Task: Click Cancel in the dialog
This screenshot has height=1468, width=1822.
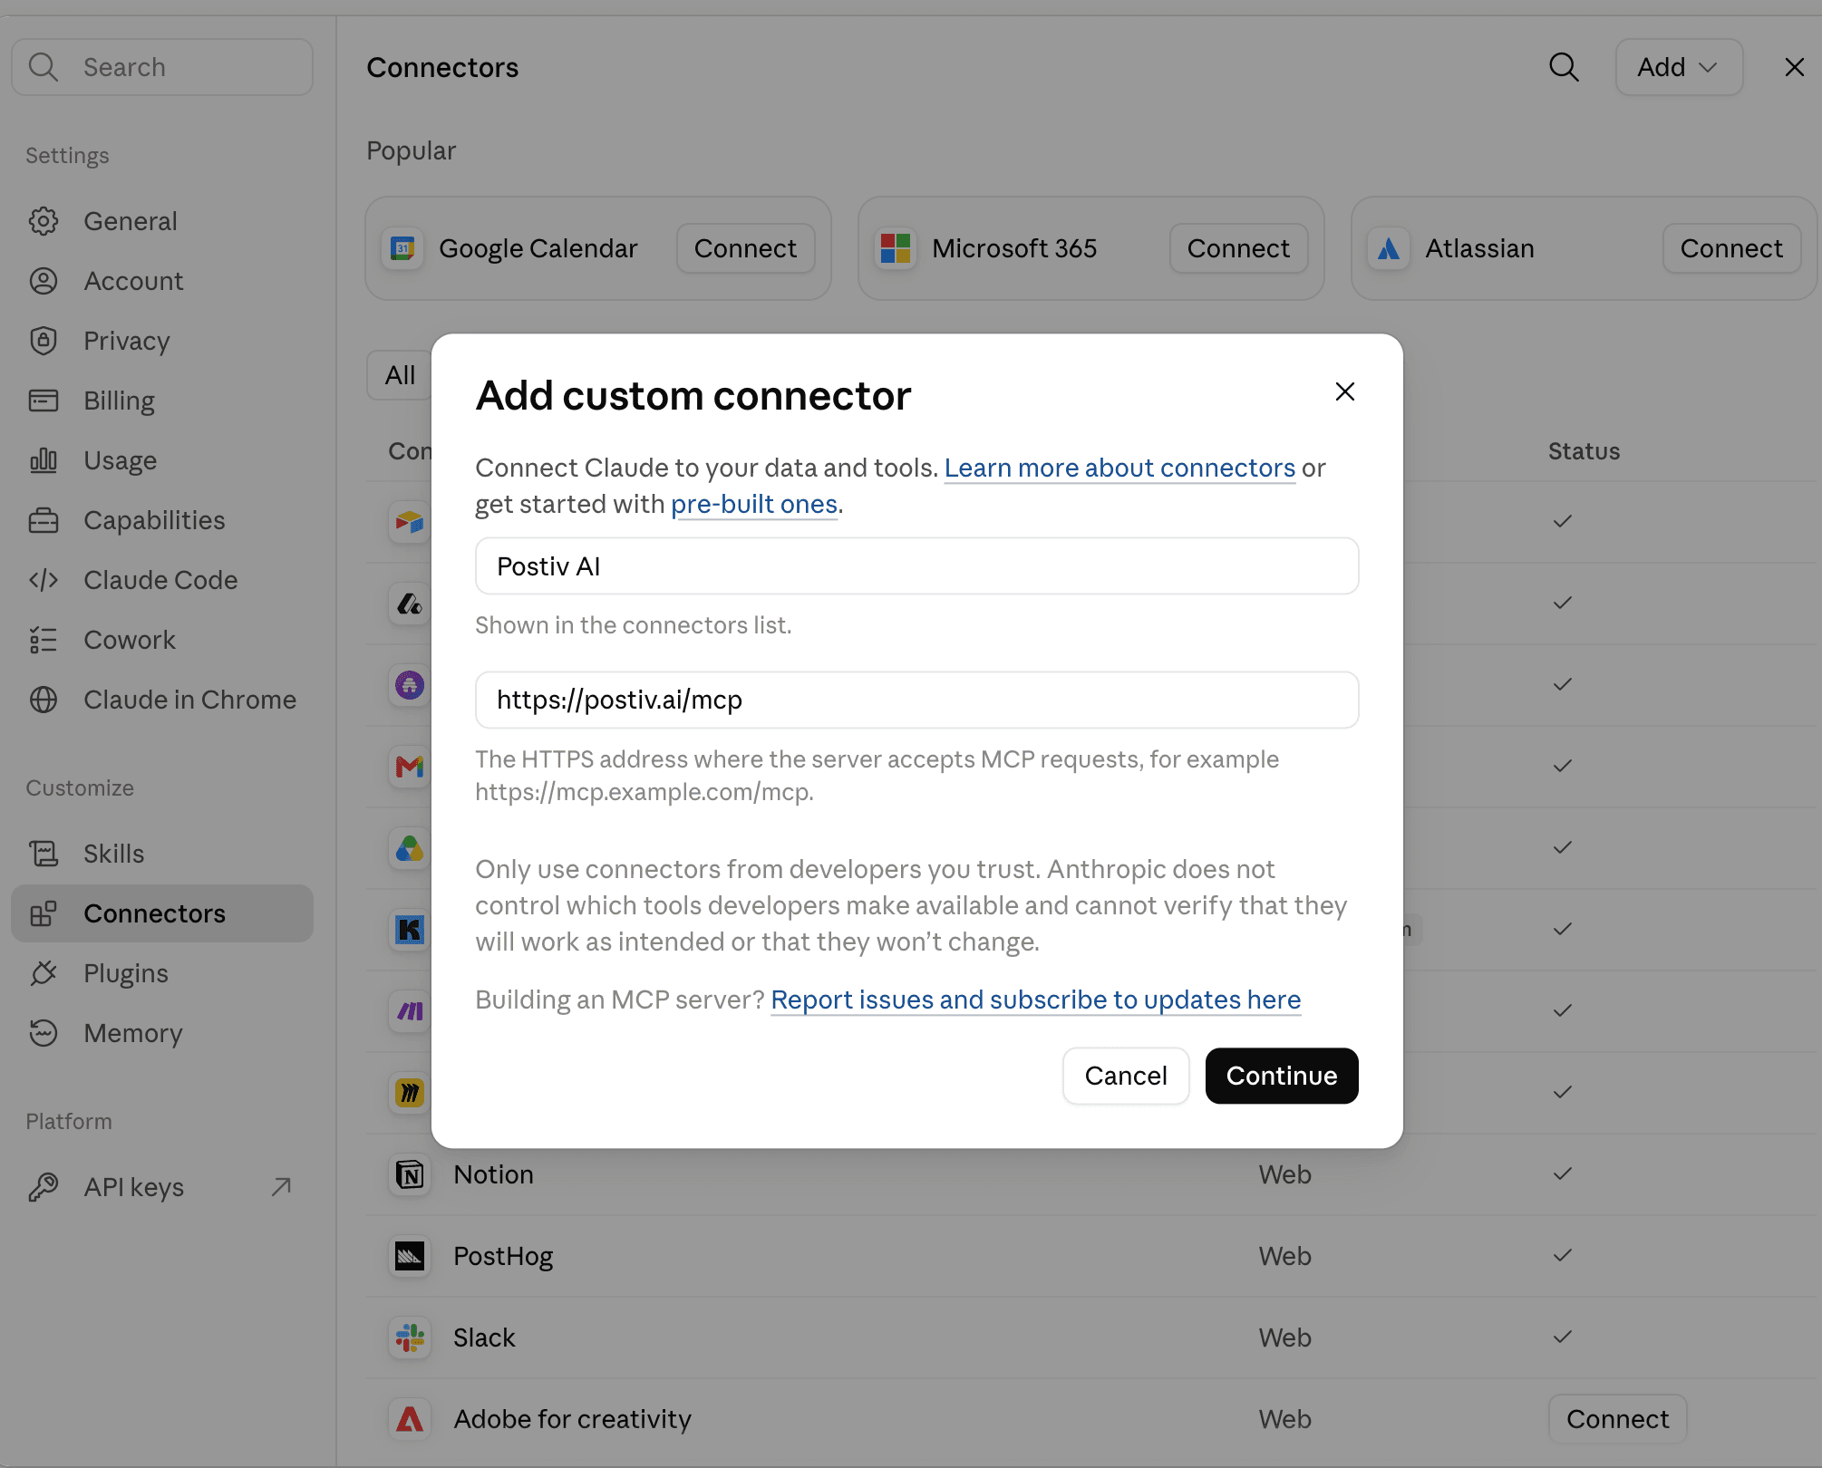Action: [1126, 1076]
